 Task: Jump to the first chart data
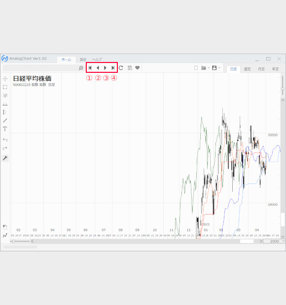coord(90,68)
